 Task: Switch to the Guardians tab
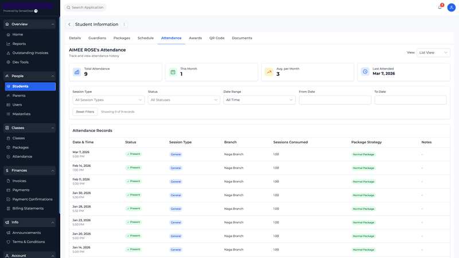click(x=97, y=38)
